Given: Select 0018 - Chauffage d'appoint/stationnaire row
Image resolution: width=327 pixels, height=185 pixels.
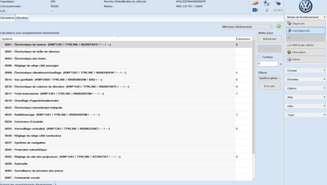Looking at the screenshot, I should point(126,101).
